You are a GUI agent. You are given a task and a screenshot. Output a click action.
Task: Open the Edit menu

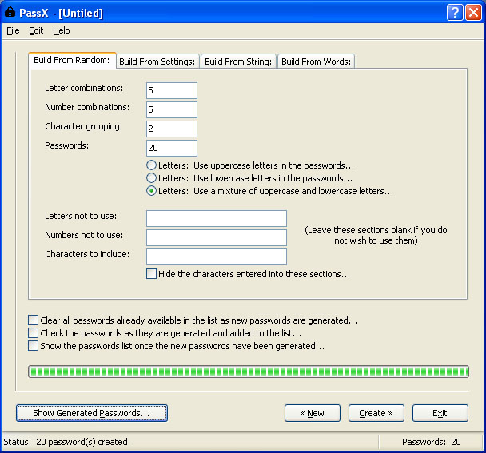coord(36,30)
